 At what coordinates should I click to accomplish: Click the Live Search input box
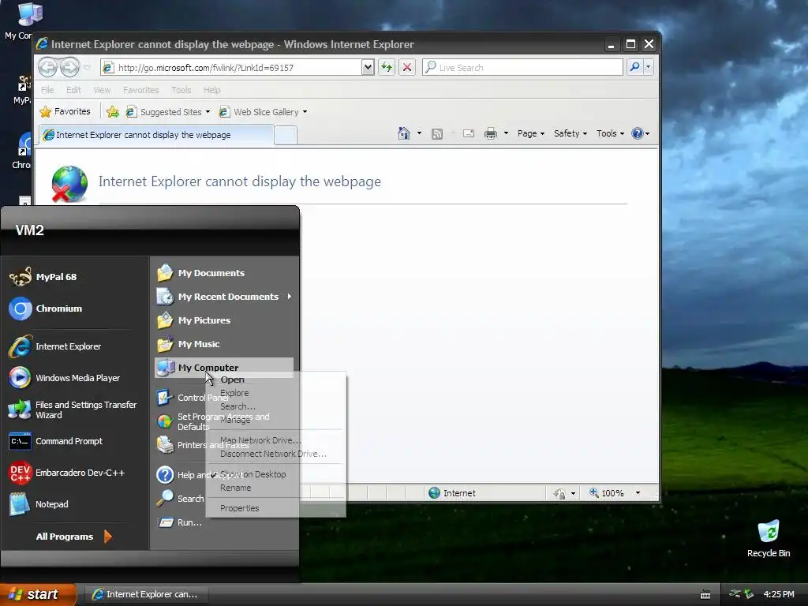pyautogui.click(x=522, y=67)
